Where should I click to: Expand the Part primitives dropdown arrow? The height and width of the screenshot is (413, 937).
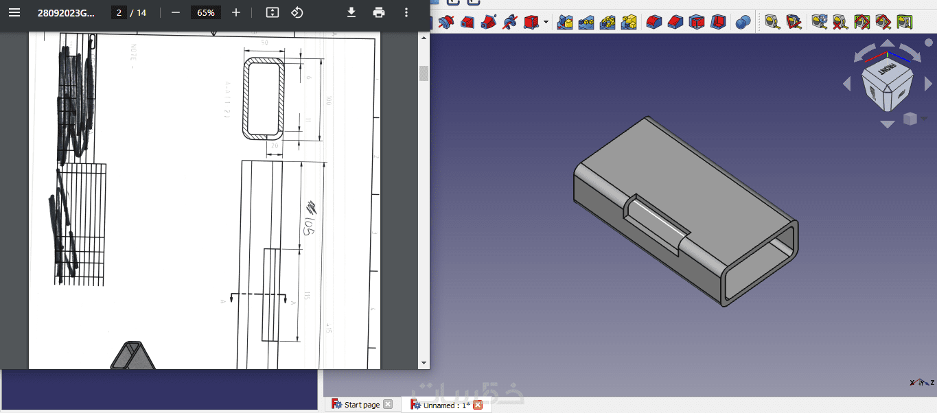[546, 23]
